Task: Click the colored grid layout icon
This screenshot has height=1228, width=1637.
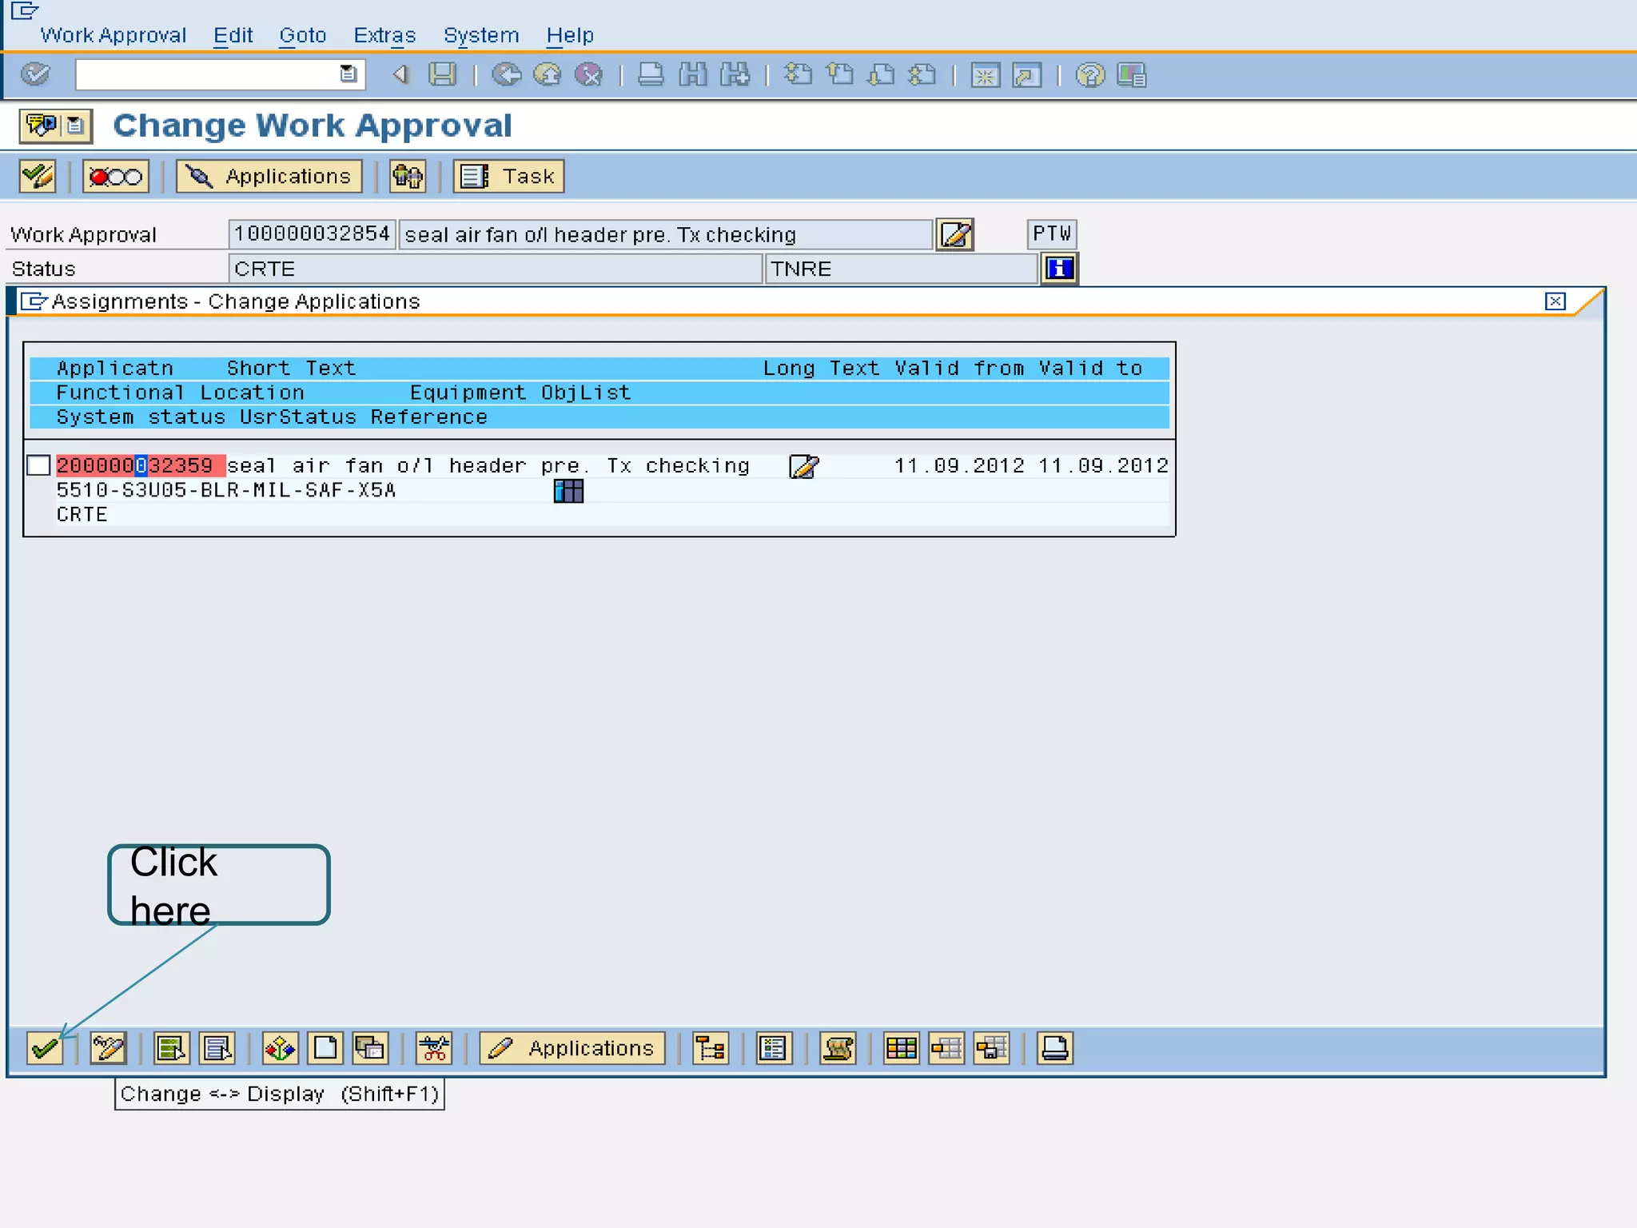Action: 901,1048
